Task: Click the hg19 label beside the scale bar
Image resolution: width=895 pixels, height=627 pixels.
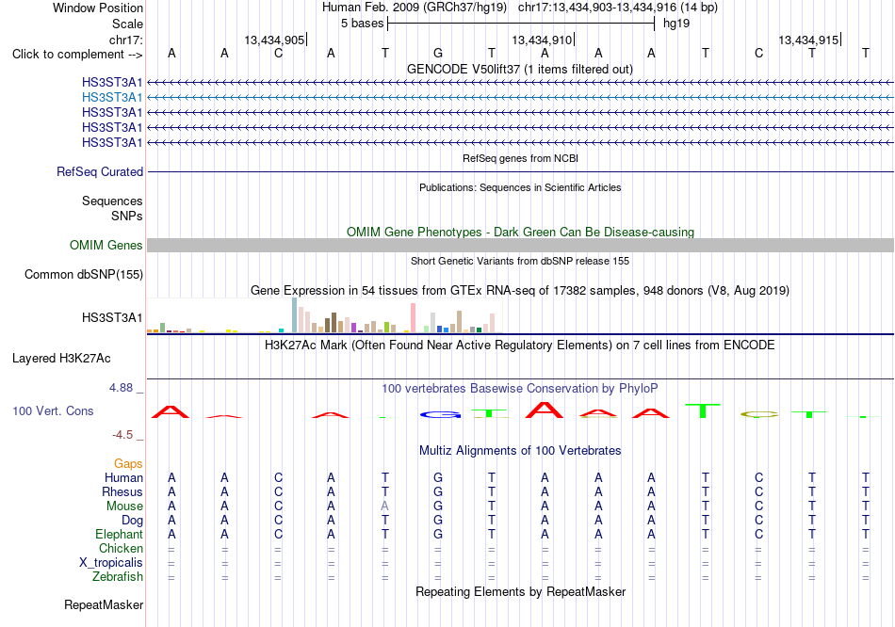Action: point(676,24)
